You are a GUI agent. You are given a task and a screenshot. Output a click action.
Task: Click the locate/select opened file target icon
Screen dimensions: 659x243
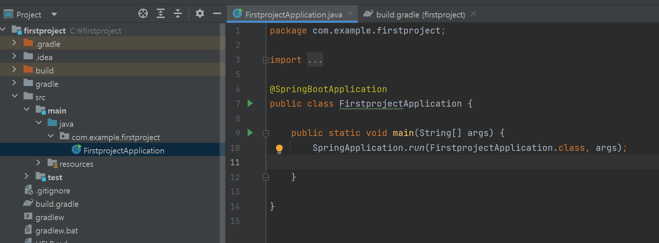(x=143, y=14)
